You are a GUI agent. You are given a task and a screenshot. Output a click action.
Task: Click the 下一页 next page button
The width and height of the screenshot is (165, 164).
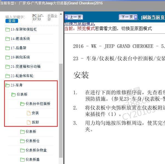point(128,17)
